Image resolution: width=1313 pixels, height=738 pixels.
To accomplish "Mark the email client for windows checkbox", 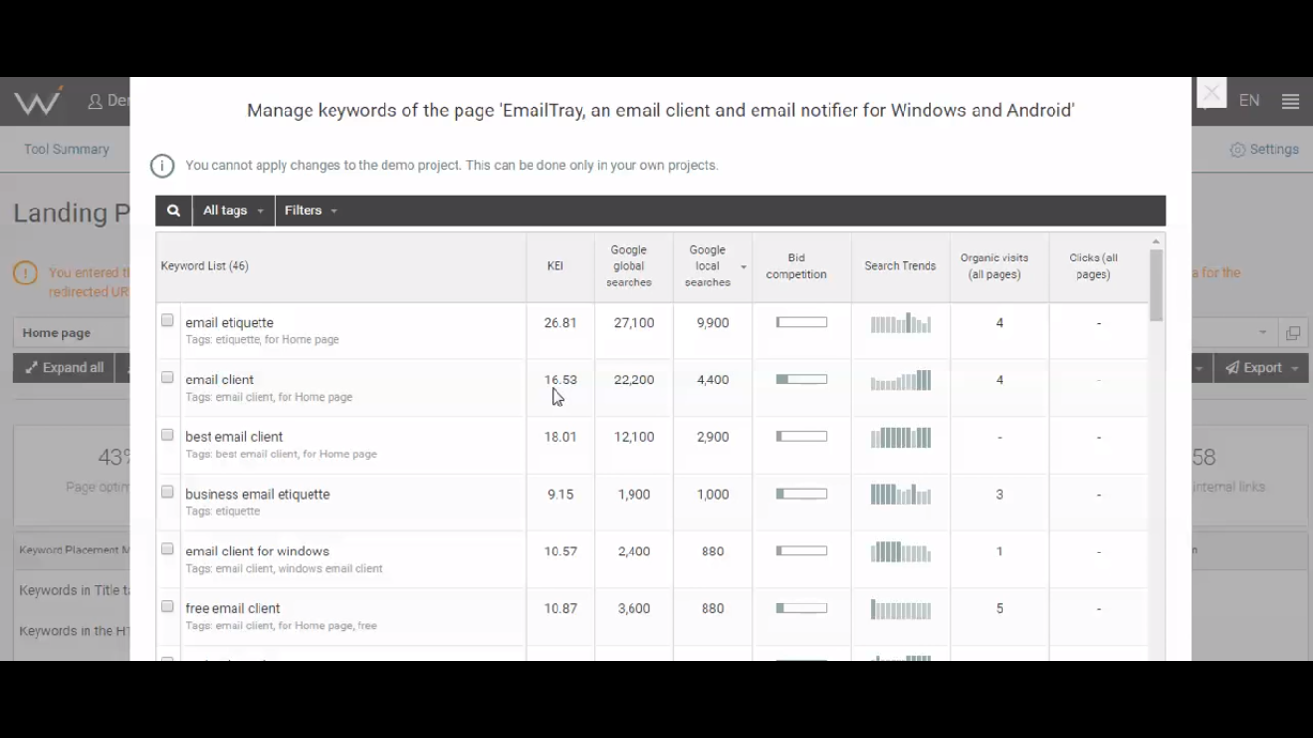I will click(167, 549).
